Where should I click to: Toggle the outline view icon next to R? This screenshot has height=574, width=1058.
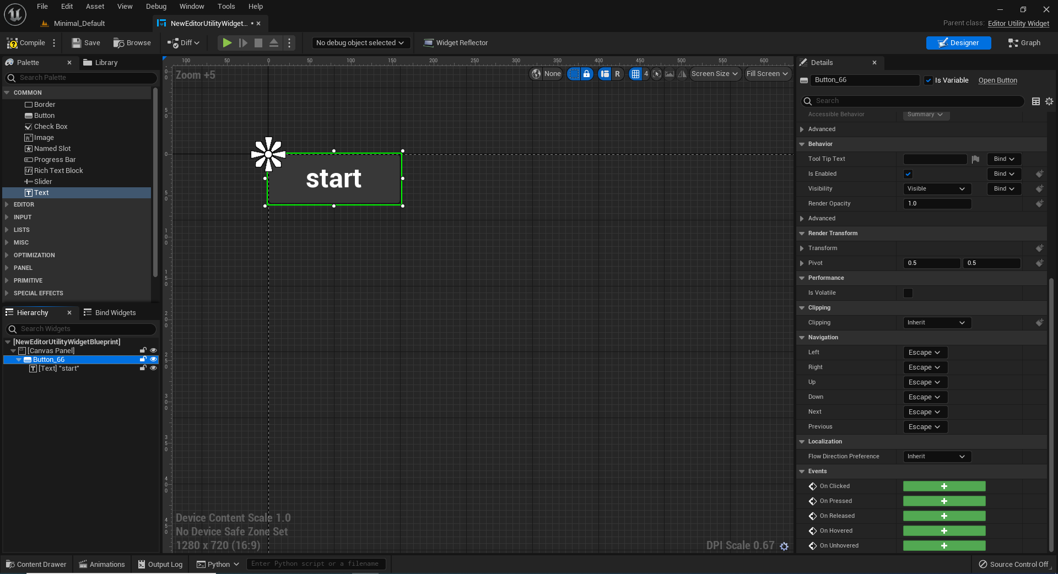point(604,73)
